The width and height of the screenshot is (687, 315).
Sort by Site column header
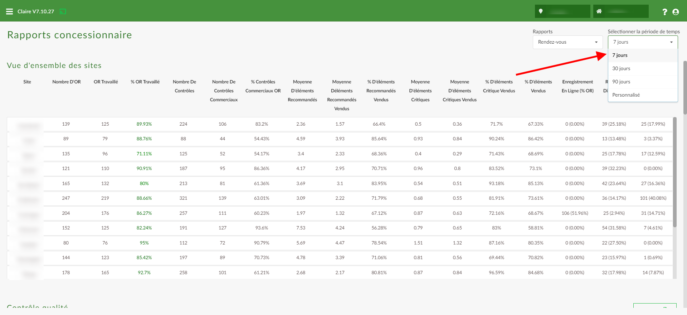pyautogui.click(x=27, y=82)
